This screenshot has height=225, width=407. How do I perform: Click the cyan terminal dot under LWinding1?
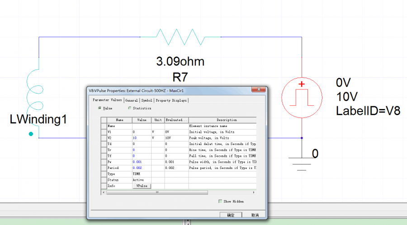point(31,134)
